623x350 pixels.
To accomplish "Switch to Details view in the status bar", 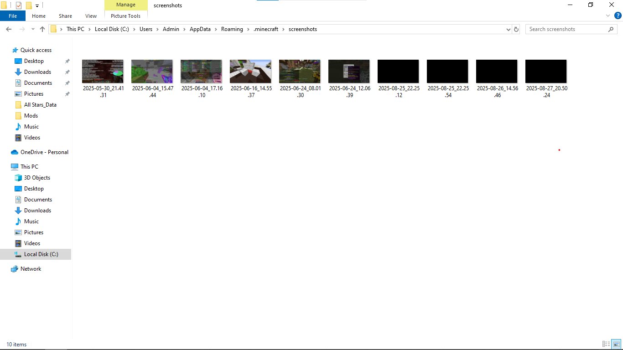I will 606,344.
